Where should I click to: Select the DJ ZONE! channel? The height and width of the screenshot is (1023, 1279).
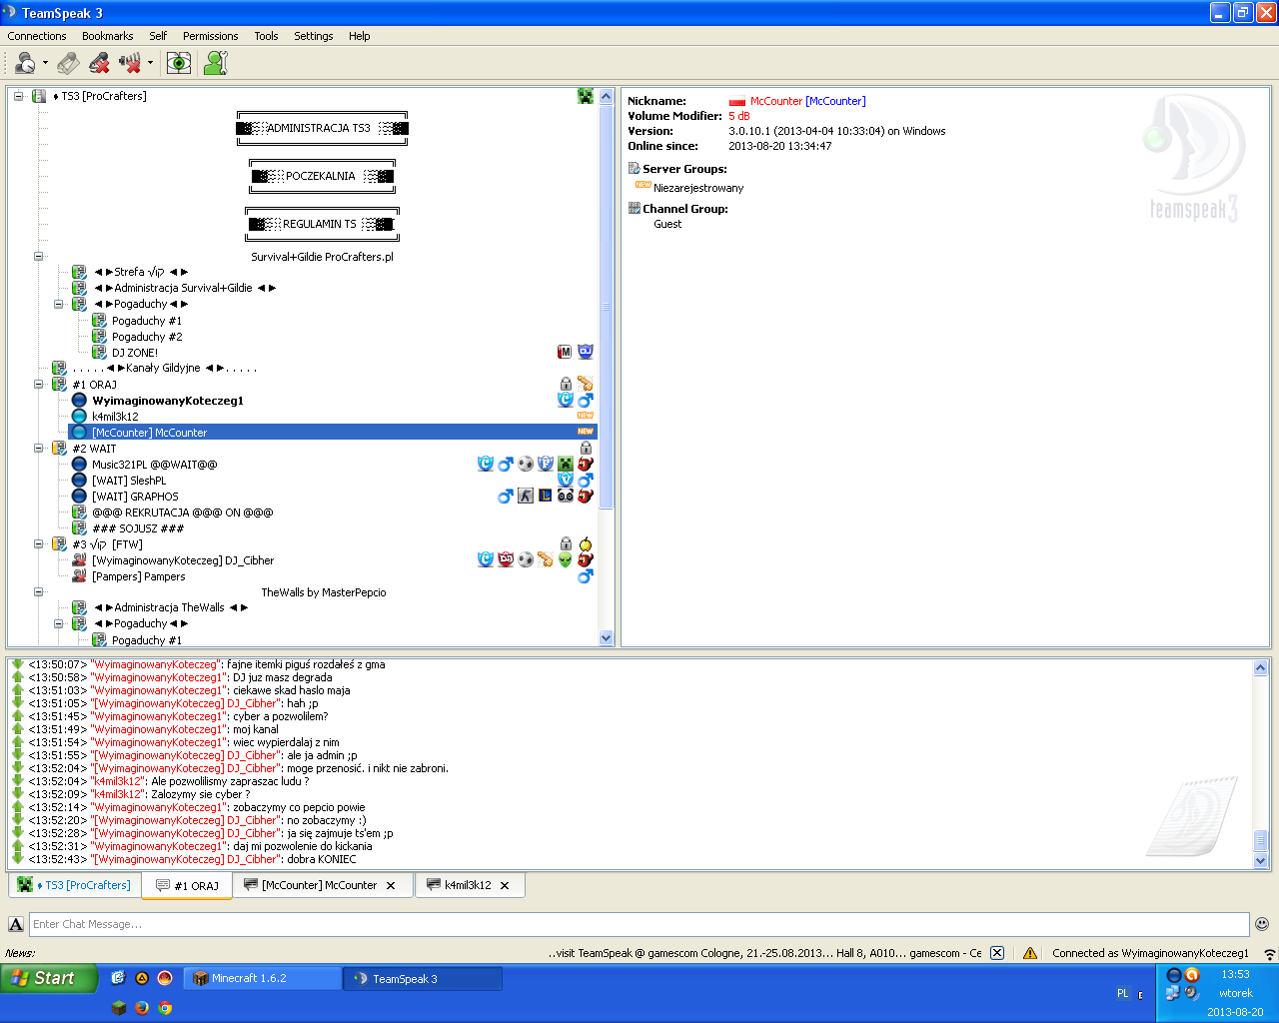click(135, 353)
